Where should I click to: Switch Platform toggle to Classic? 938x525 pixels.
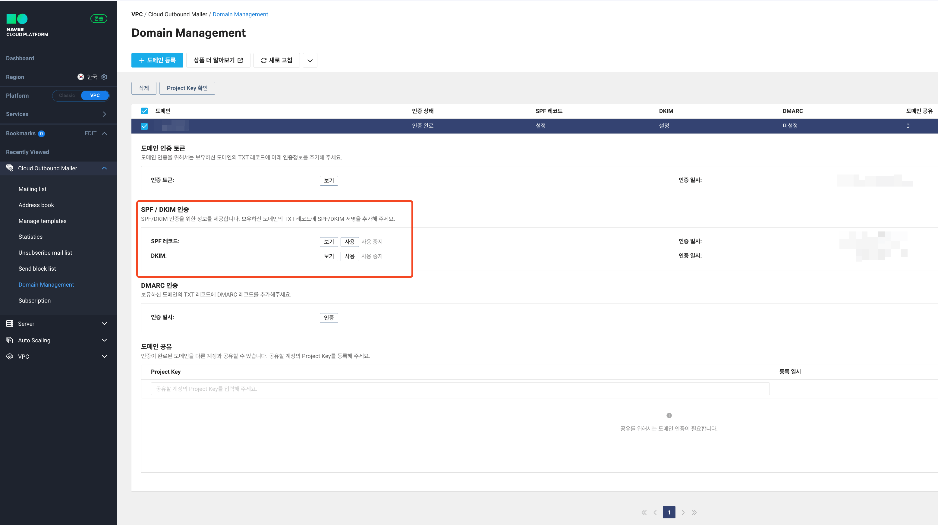point(67,96)
